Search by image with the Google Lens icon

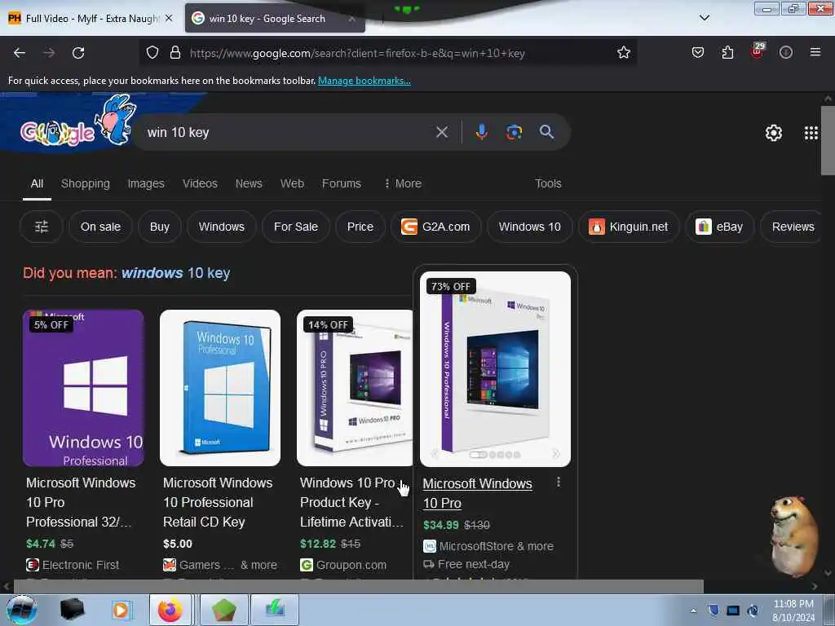(514, 132)
